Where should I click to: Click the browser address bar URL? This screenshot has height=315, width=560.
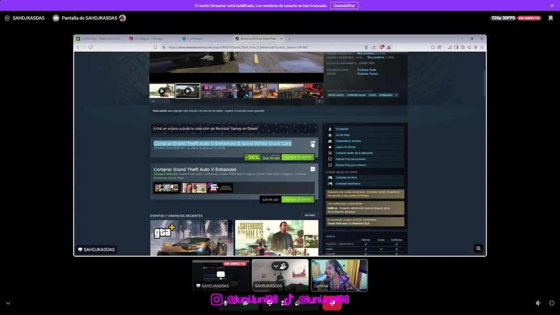coord(238,47)
